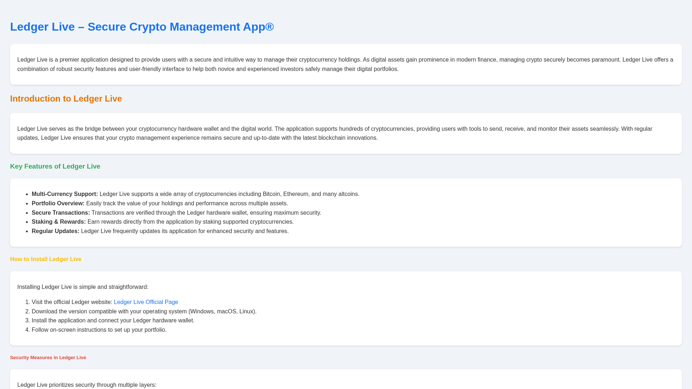Click the 'Security Measures in Ledger Live' heading
692x389 pixels.
point(48,358)
